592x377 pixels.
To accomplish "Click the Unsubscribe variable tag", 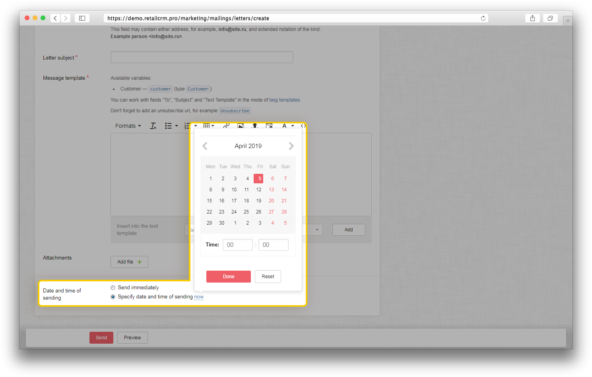I will 235,111.
